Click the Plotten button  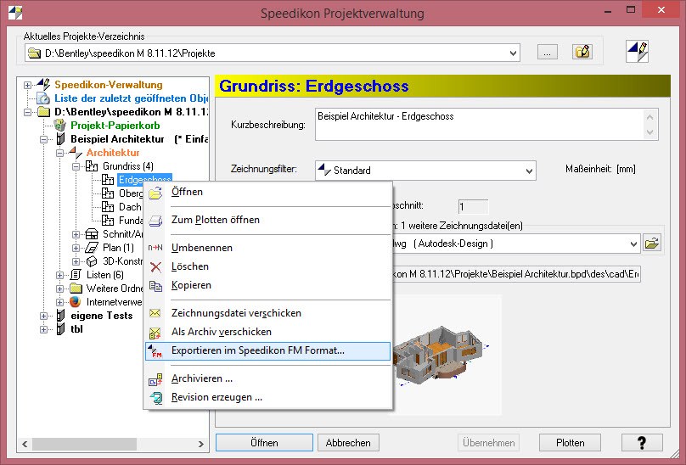(570, 443)
